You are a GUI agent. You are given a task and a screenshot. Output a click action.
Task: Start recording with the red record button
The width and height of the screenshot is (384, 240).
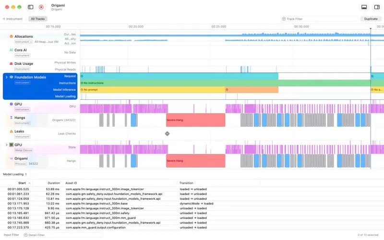click(41, 7)
